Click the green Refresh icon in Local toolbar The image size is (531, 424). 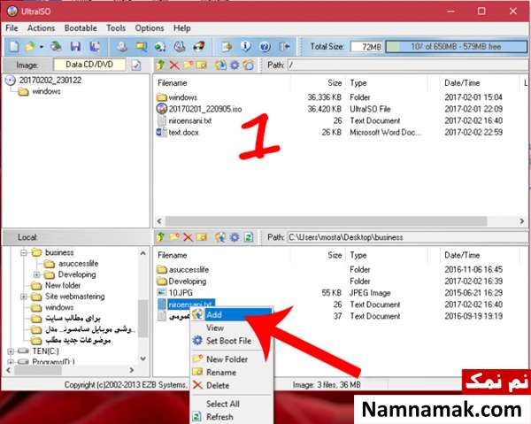pyautogui.click(x=249, y=237)
